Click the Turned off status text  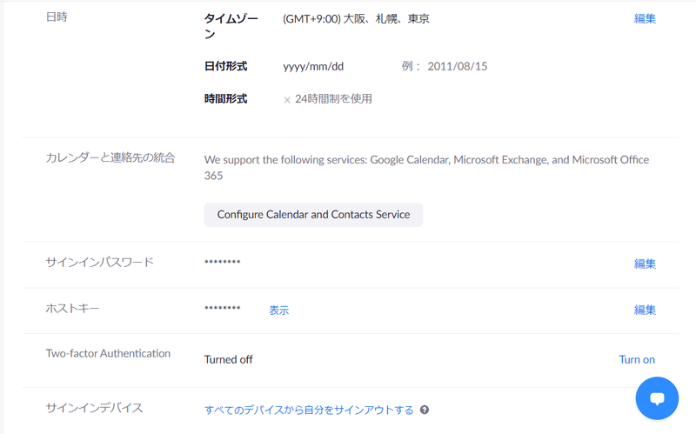point(228,359)
